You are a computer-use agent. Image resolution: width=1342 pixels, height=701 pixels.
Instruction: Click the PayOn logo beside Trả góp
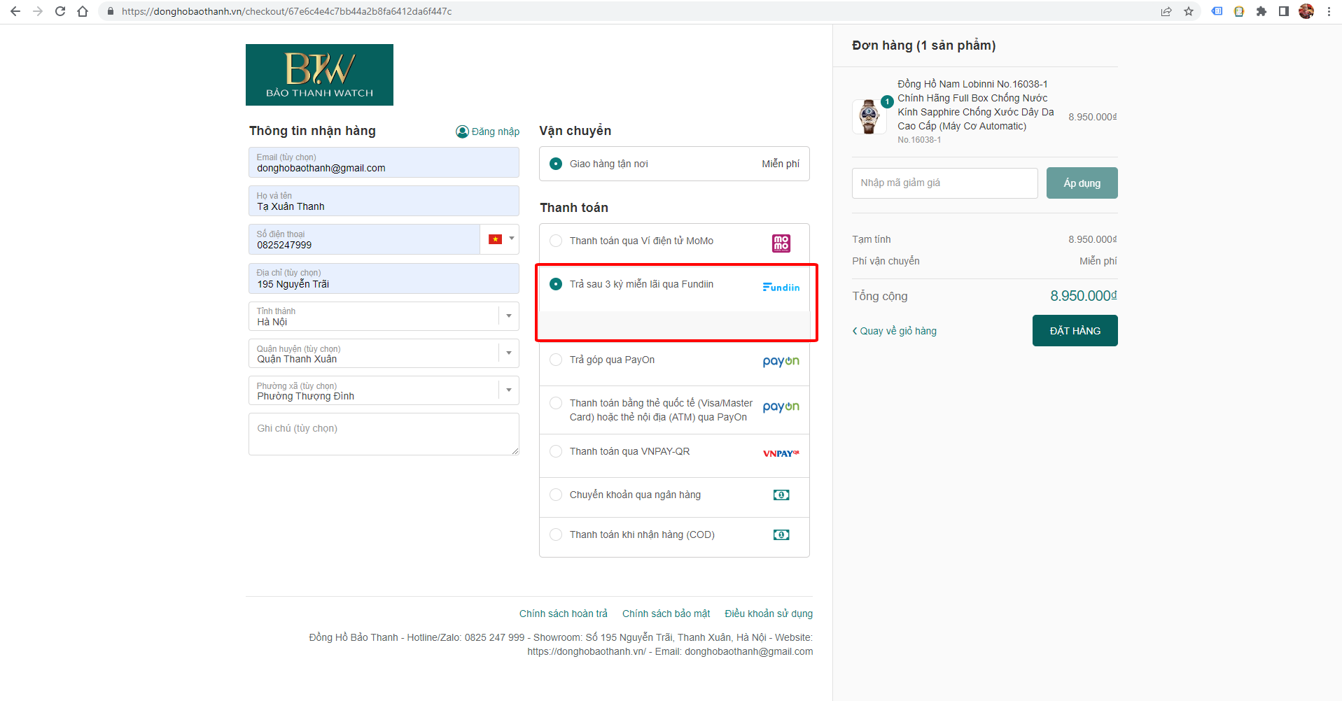781,361
